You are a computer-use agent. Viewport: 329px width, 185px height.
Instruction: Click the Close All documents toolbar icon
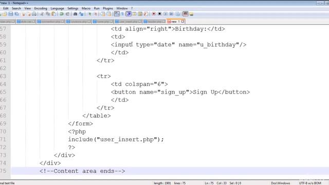29,14
